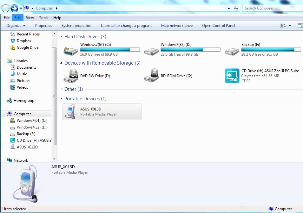The image size is (303, 213).
Task: Open the Edit menu
Action: (x=17, y=17)
